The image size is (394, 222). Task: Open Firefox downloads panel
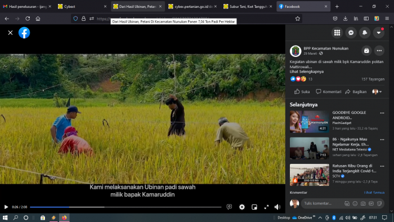pos(345,19)
